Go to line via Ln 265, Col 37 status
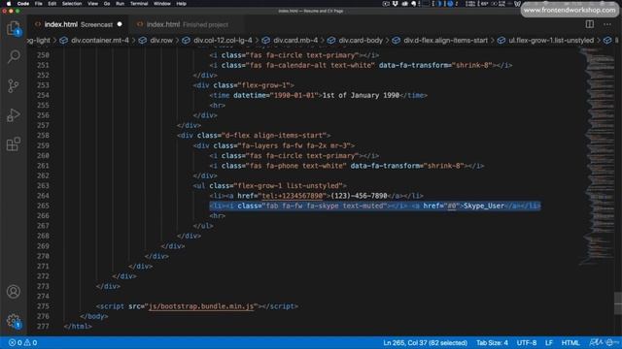Image resolution: width=622 pixels, height=349 pixels. 425,342
